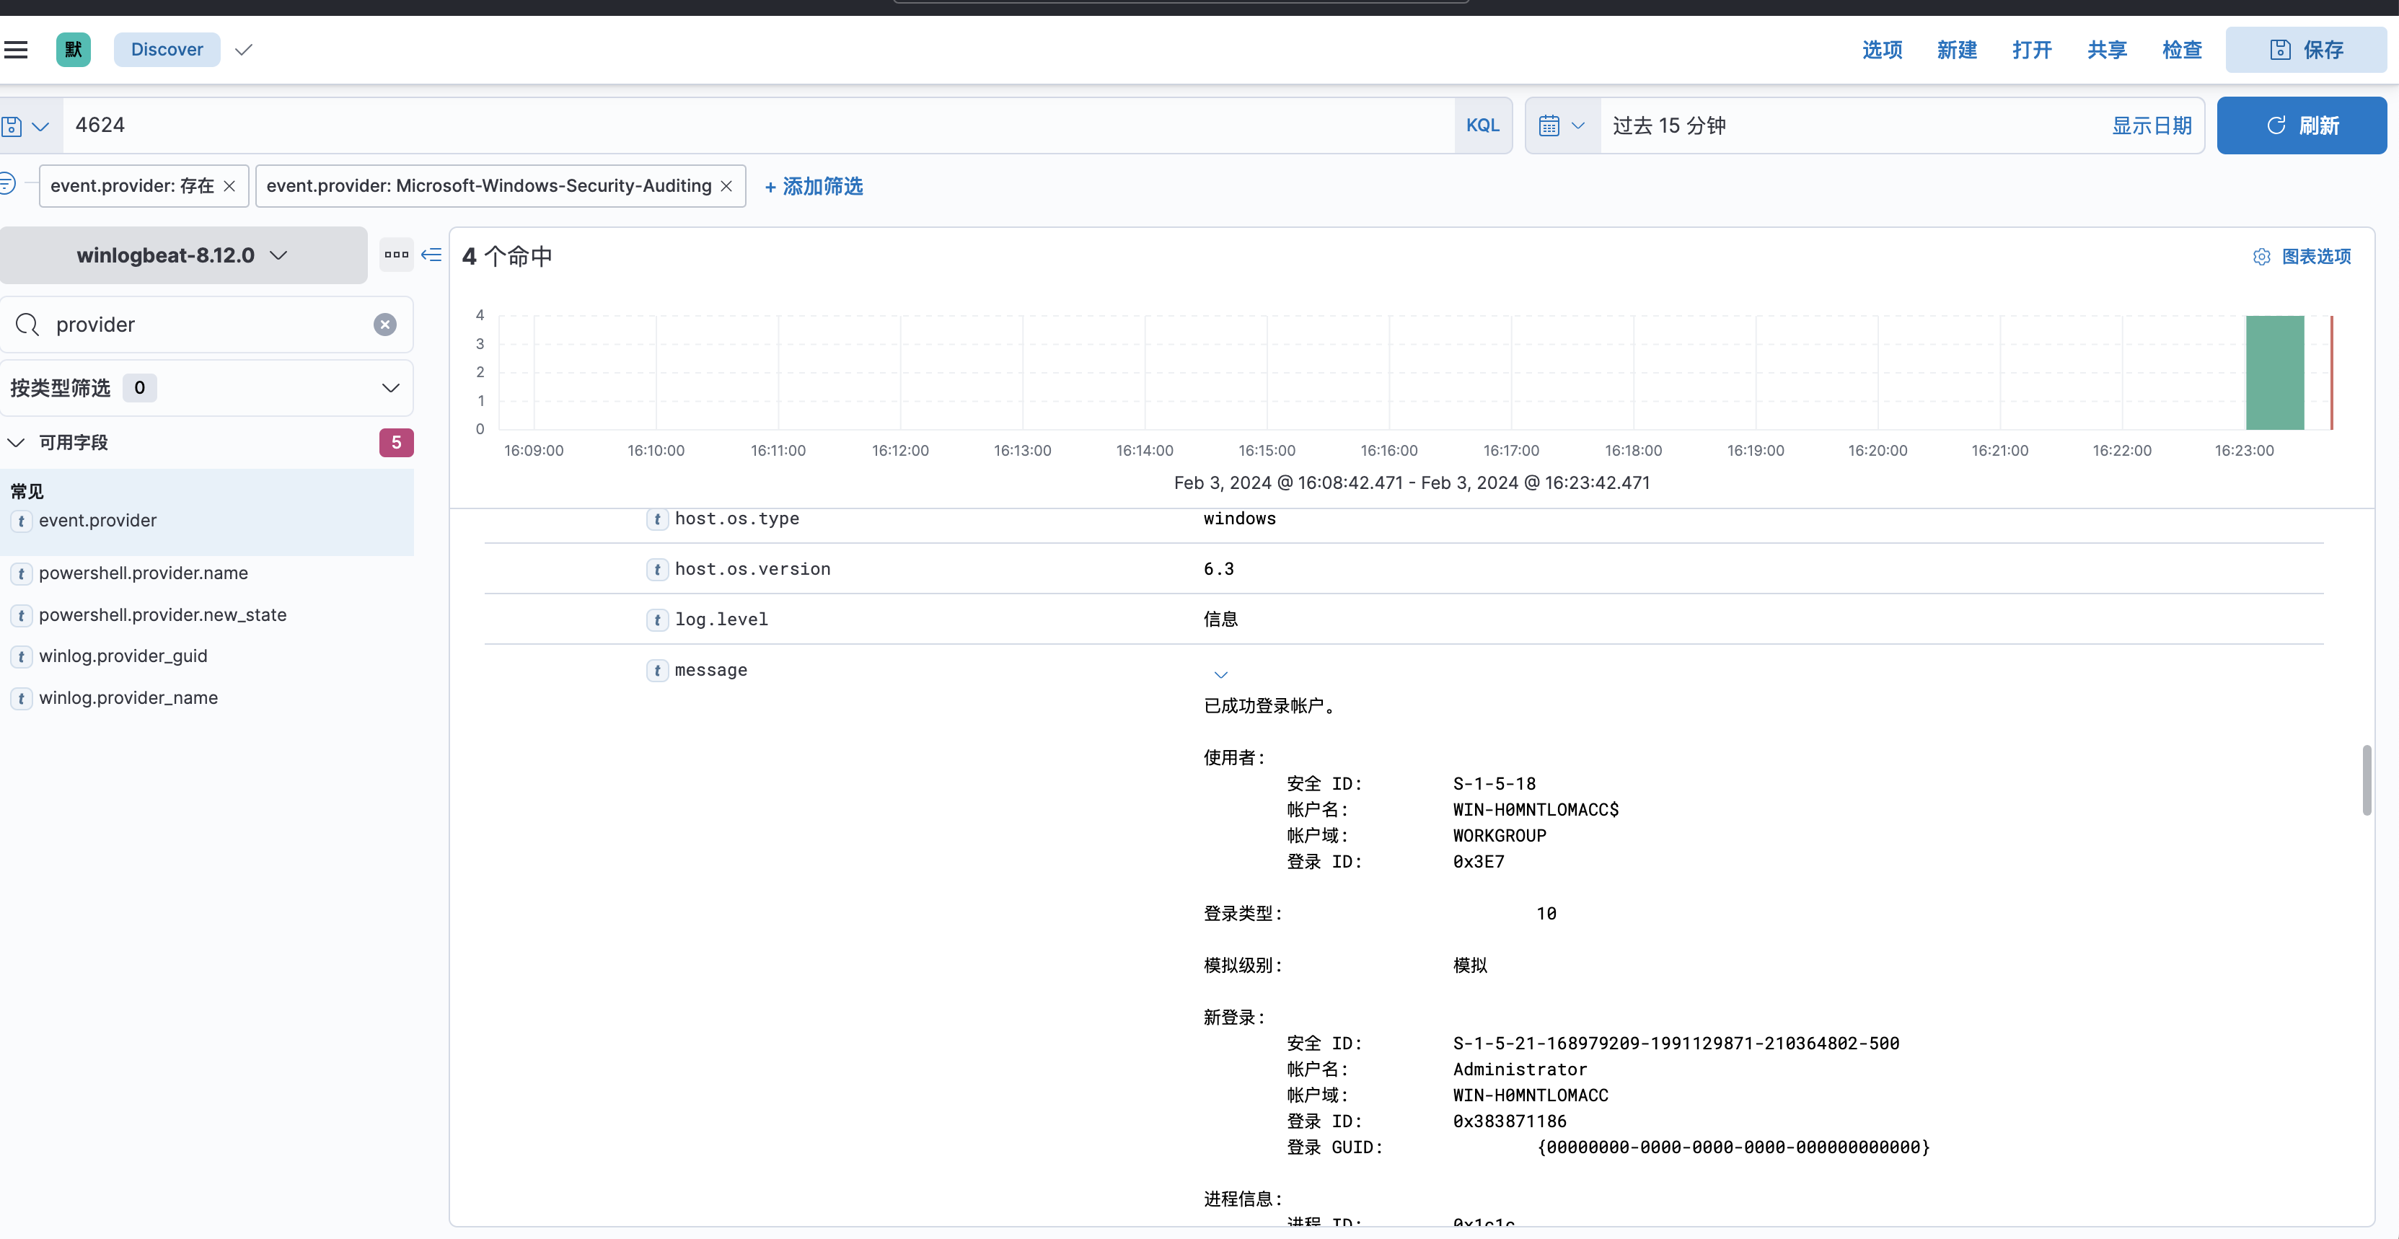Remove the event.provider: 存在 filter
Image resolution: width=2399 pixels, height=1239 pixels.
point(230,186)
